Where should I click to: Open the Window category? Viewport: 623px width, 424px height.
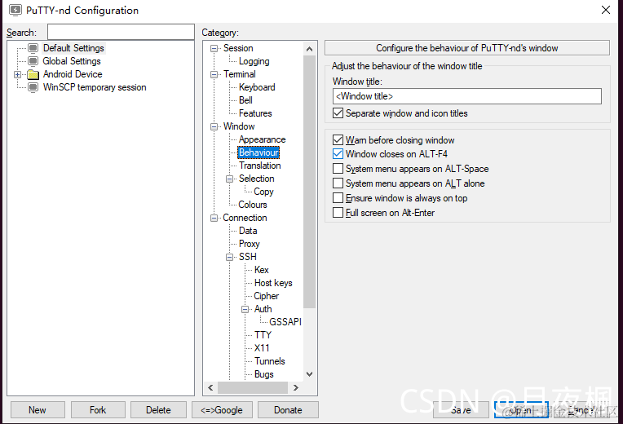click(239, 126)
